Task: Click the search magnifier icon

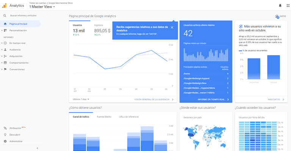Action: [x=5, y=16]
